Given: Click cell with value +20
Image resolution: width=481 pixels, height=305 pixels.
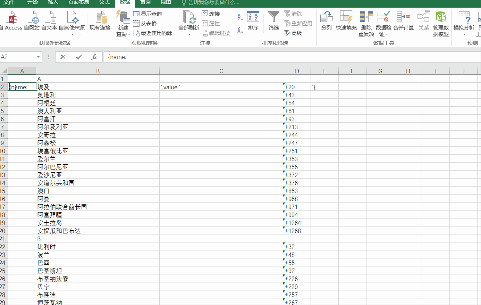Looking at the screenshot, I should pos(297,87).
